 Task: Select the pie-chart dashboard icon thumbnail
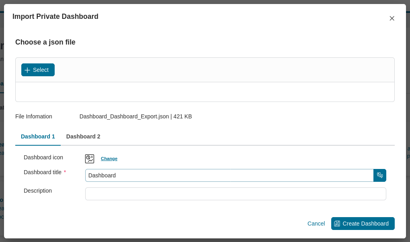click(x=89, y=158)
